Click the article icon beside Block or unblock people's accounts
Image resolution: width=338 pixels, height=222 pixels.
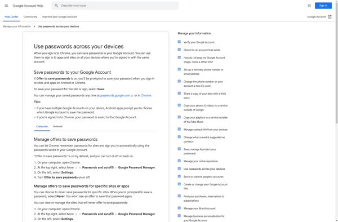pyautogui.click(x=179, y=176)
